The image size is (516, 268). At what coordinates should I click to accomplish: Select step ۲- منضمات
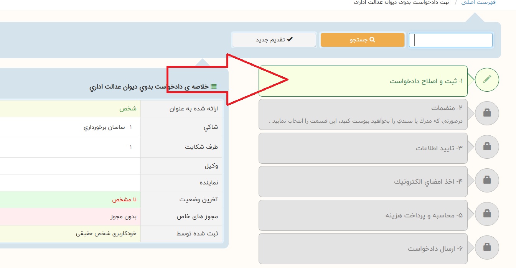[363, 114]
